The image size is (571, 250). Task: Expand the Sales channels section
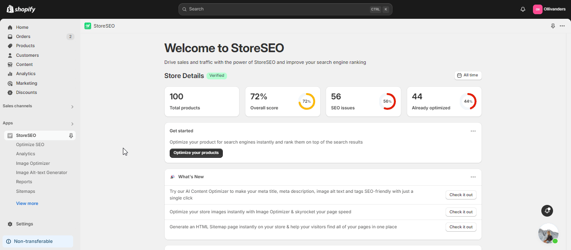tap(72, 107)
